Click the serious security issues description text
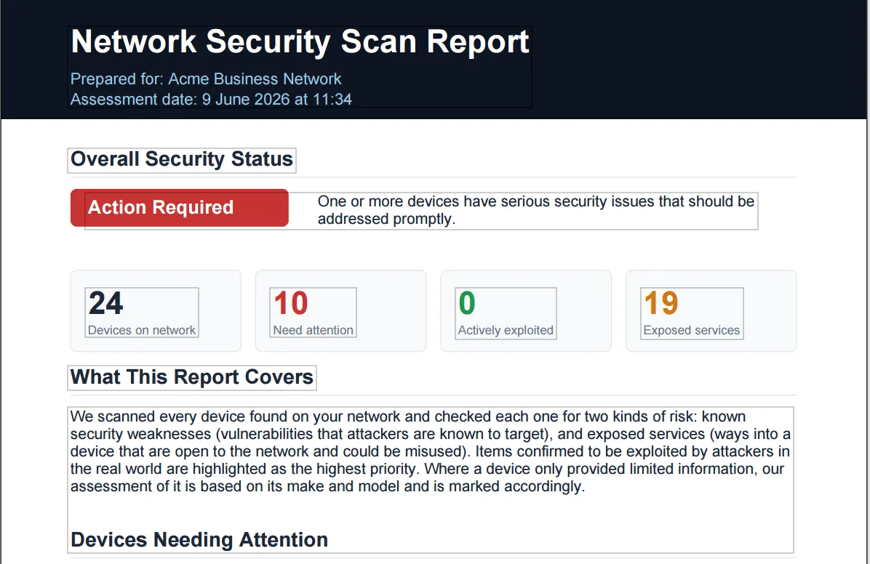Screen dimensions: 870x564 (536, 210)
